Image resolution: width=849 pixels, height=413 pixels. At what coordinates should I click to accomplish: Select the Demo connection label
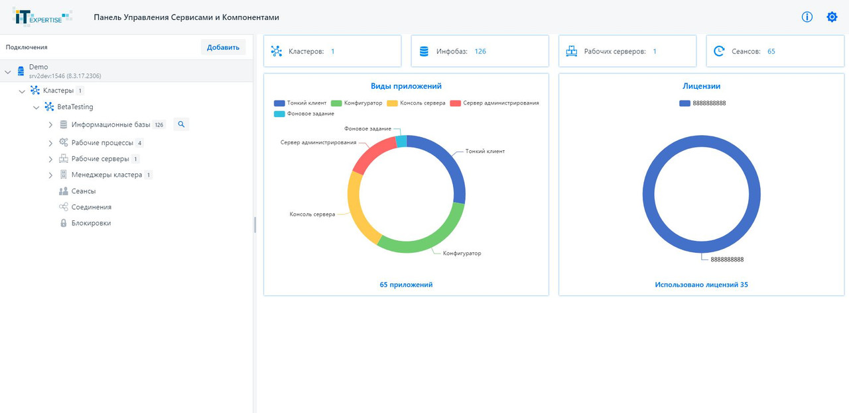[38, 67]
